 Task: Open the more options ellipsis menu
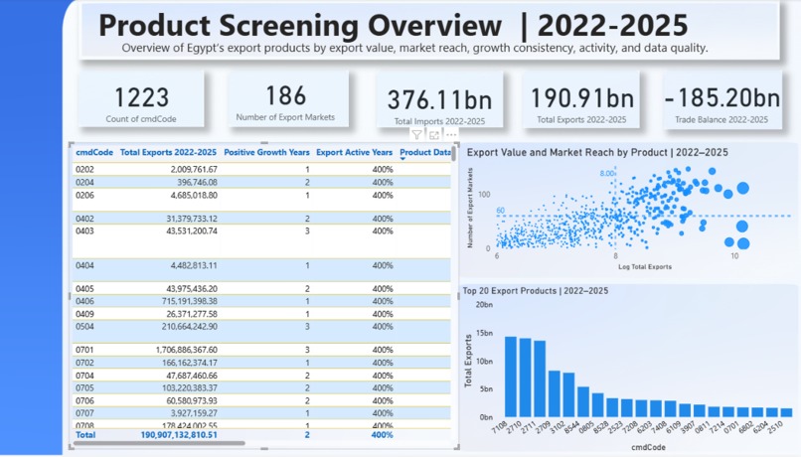(451, 135)
